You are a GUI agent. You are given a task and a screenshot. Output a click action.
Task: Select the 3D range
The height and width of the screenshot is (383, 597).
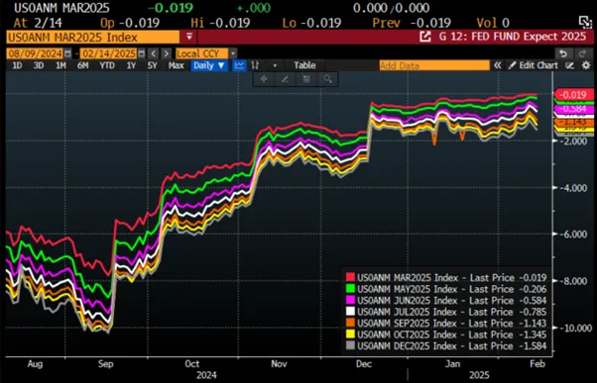tap(39, 65)
